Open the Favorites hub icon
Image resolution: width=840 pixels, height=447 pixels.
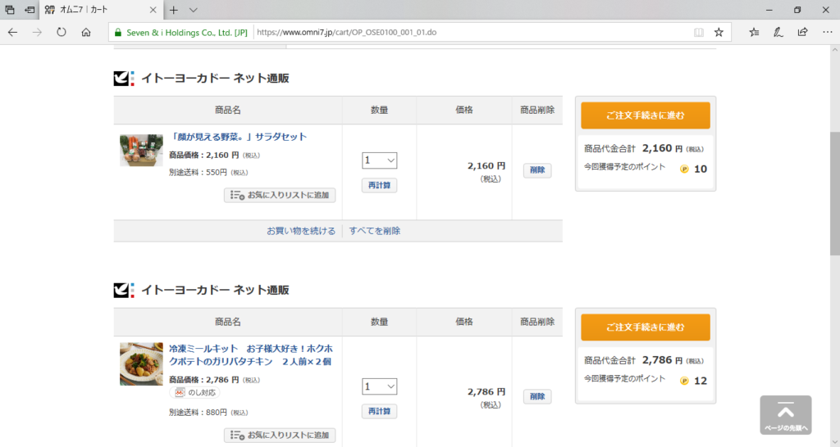point(755,32)
